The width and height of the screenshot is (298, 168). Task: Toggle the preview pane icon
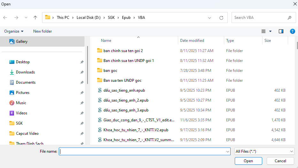[281, 31]
